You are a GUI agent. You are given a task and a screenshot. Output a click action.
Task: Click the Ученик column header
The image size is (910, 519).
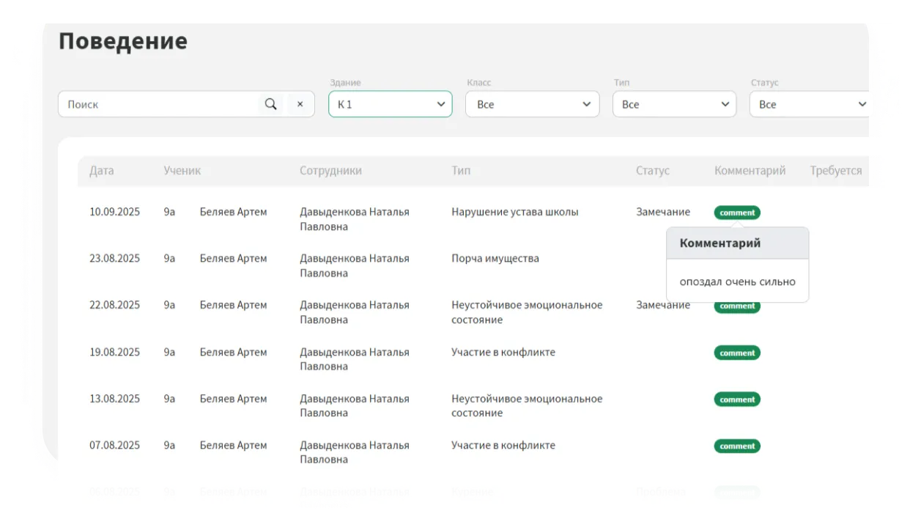click(182, 171)
